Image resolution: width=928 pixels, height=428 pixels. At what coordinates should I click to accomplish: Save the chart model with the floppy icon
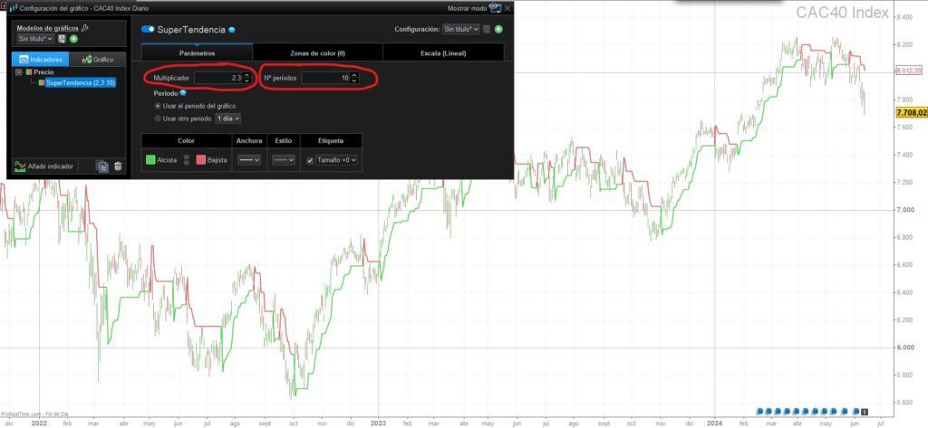(63, 39)
